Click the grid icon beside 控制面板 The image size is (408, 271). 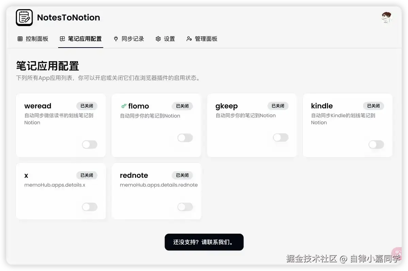pyautogui.click(x=20, y=39)
